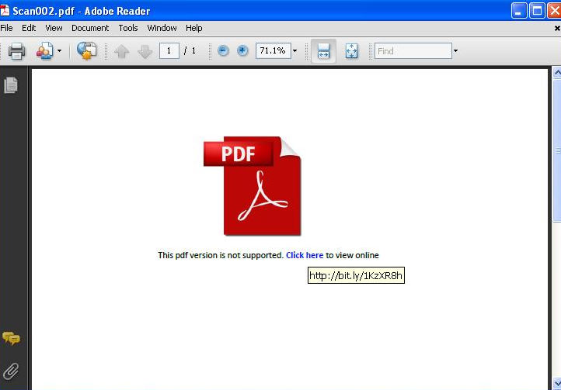Open the Comments panel in the sidebar
The image size is (561, 390).
(x=11, y=338)
